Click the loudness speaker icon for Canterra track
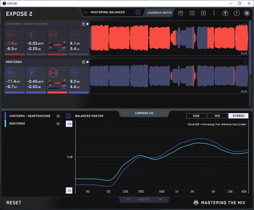 click(x=10, y=35)
